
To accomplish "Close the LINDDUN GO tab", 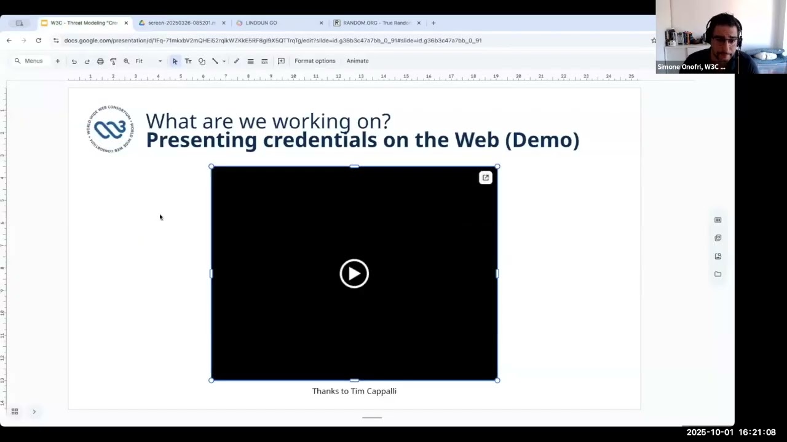I will point(321,23).
